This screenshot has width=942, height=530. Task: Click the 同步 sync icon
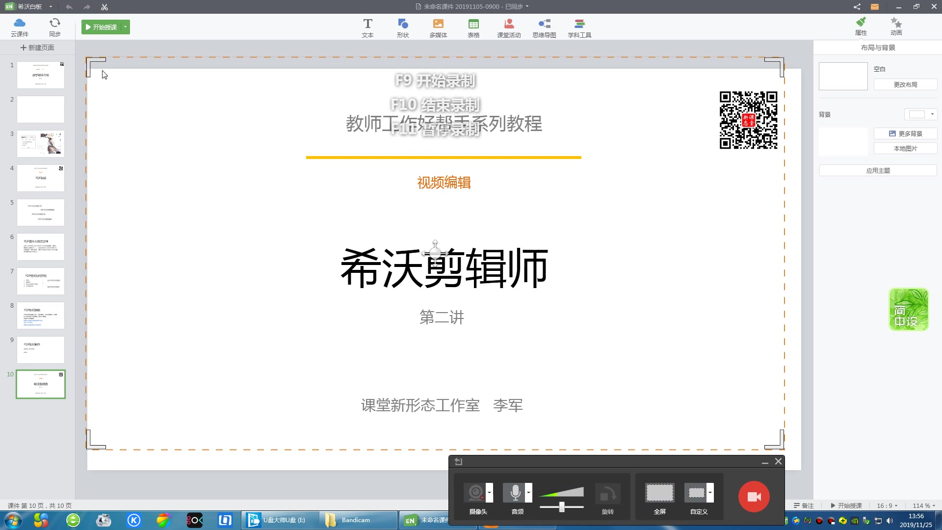pos(55,27)
